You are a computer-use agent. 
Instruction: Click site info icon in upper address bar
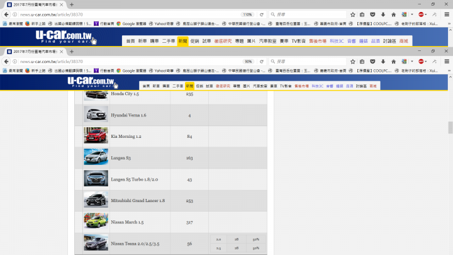click(14, 14)
